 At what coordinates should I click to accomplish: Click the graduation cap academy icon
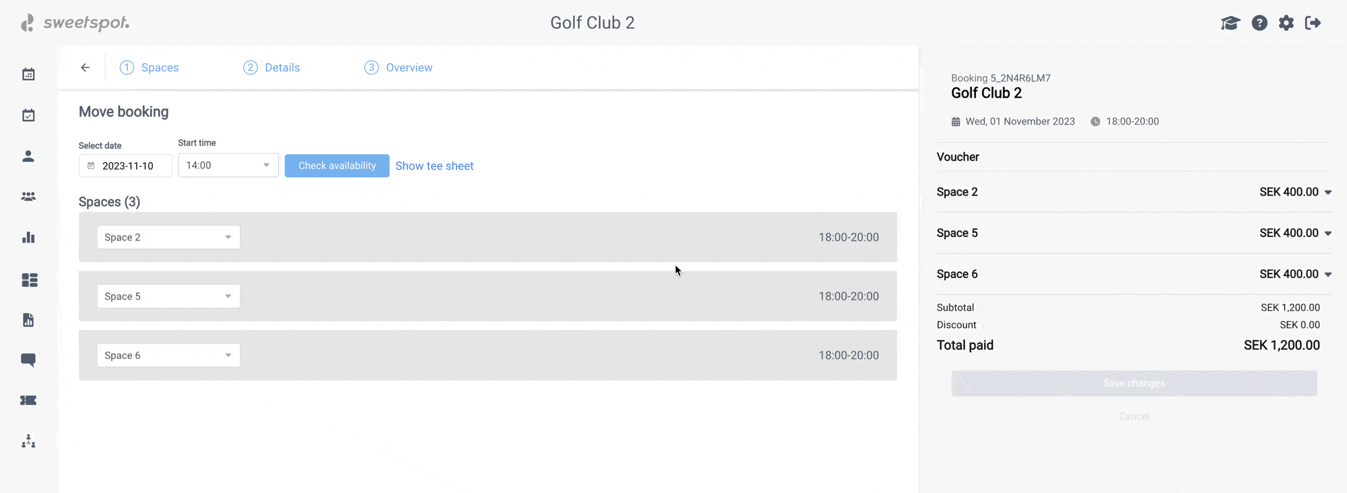[1230, 23]
